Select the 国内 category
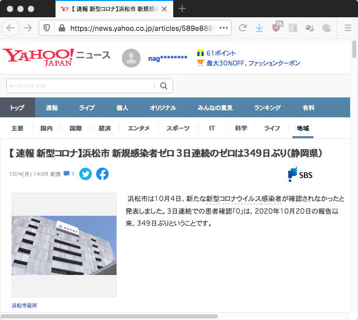This screenshot has height=320, width=358. (47, 128)
